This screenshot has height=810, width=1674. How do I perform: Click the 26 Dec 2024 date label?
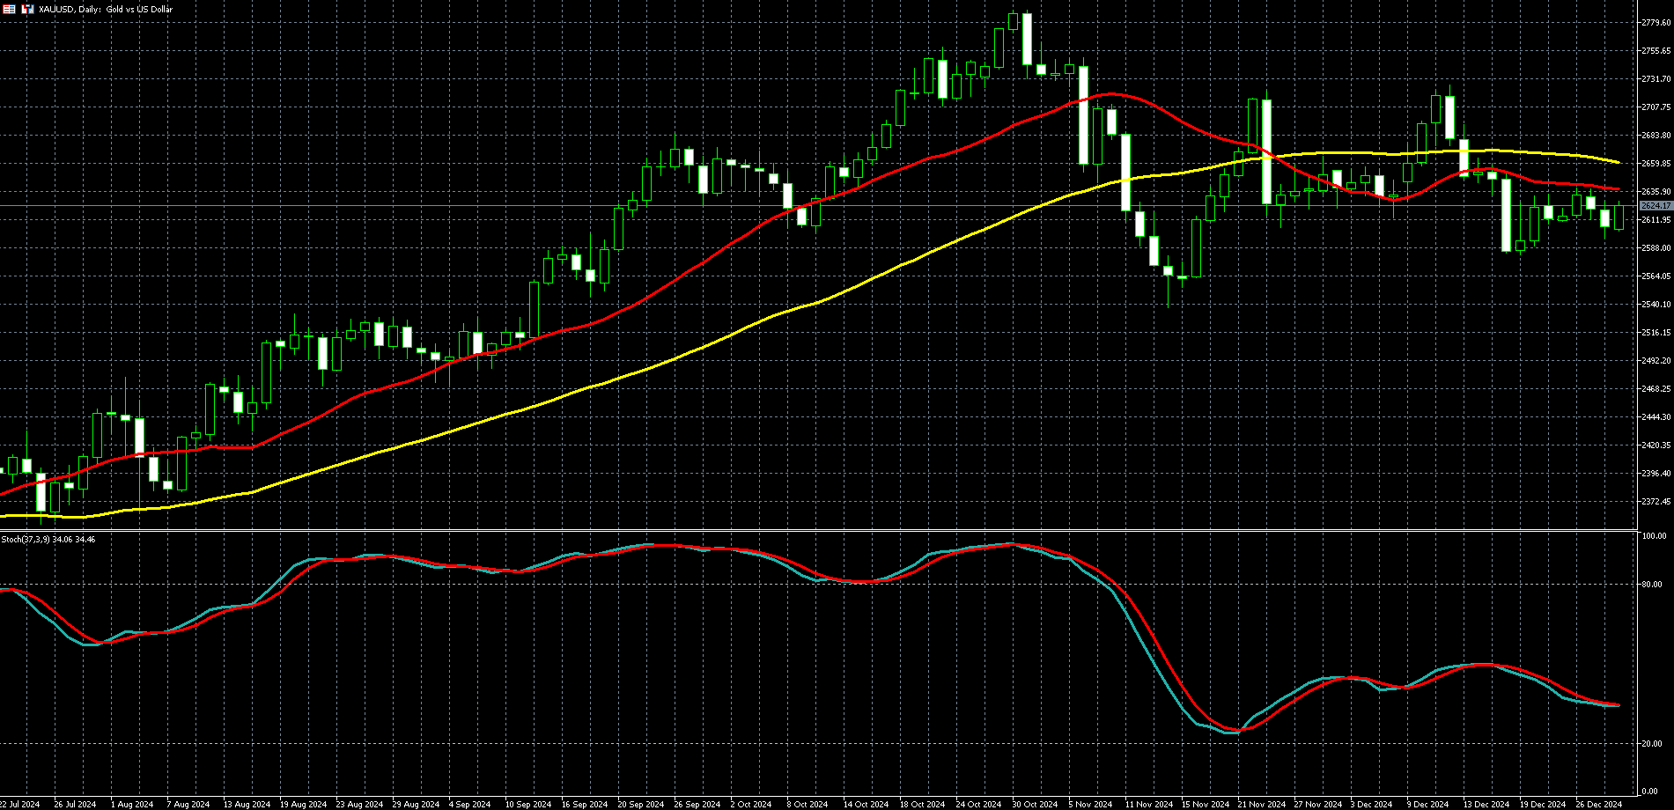tap(1599, 805)
